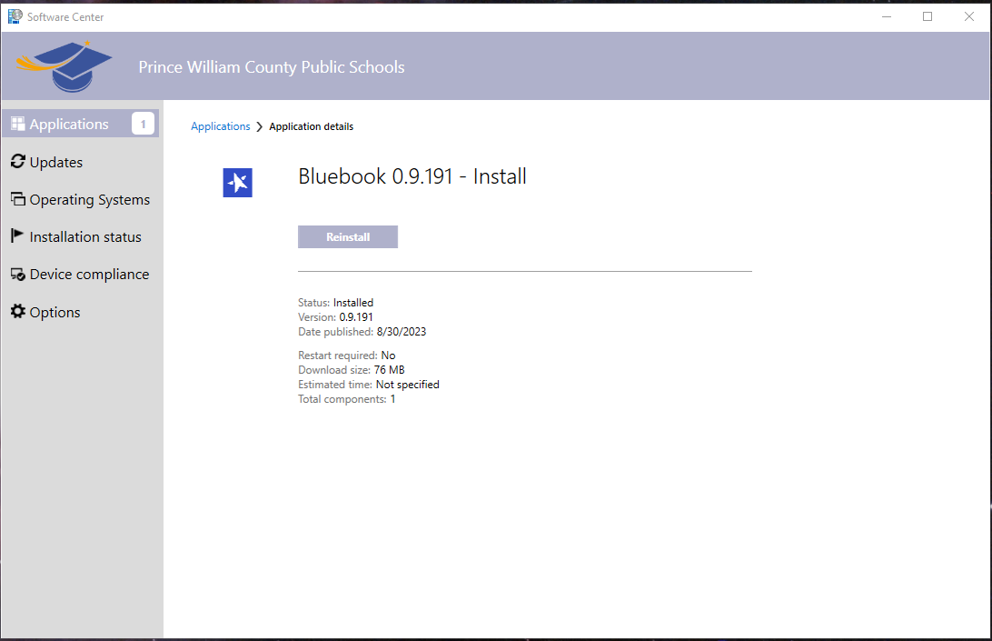The width and height of the screenshot is (992, 641).
Task: Click the Version: 0.9.191 line
Action: pos(335,317)
